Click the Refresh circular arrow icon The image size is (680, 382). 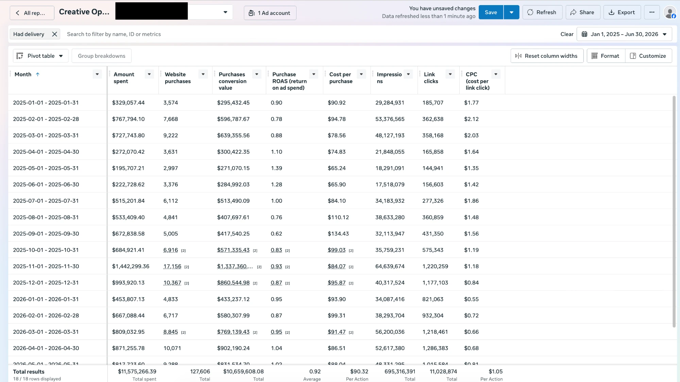(x=530, y=12)
